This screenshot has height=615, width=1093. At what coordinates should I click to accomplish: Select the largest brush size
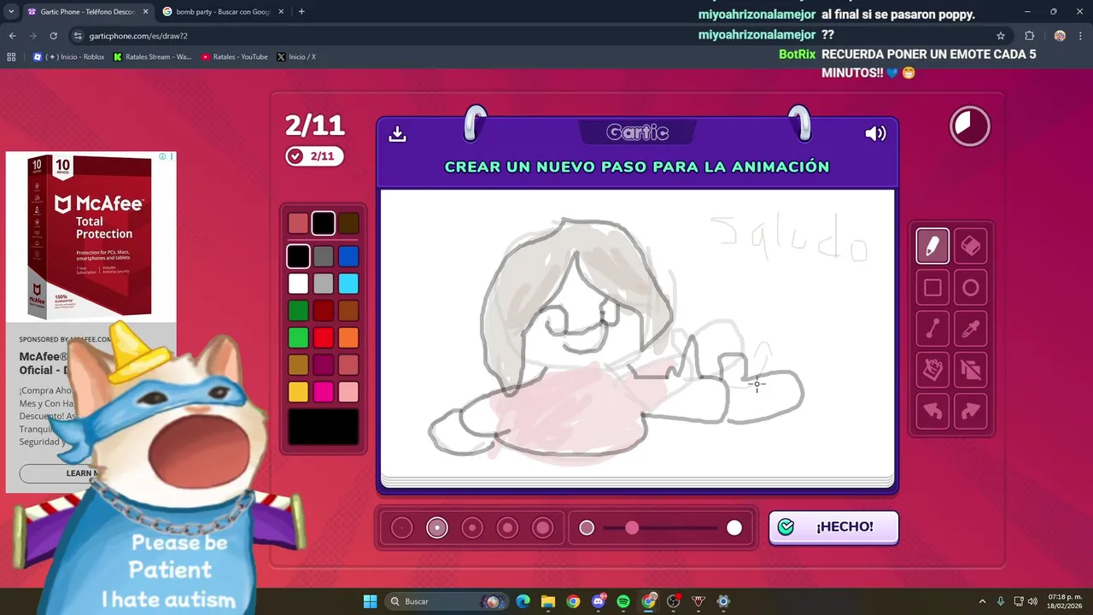click(543, 528)
